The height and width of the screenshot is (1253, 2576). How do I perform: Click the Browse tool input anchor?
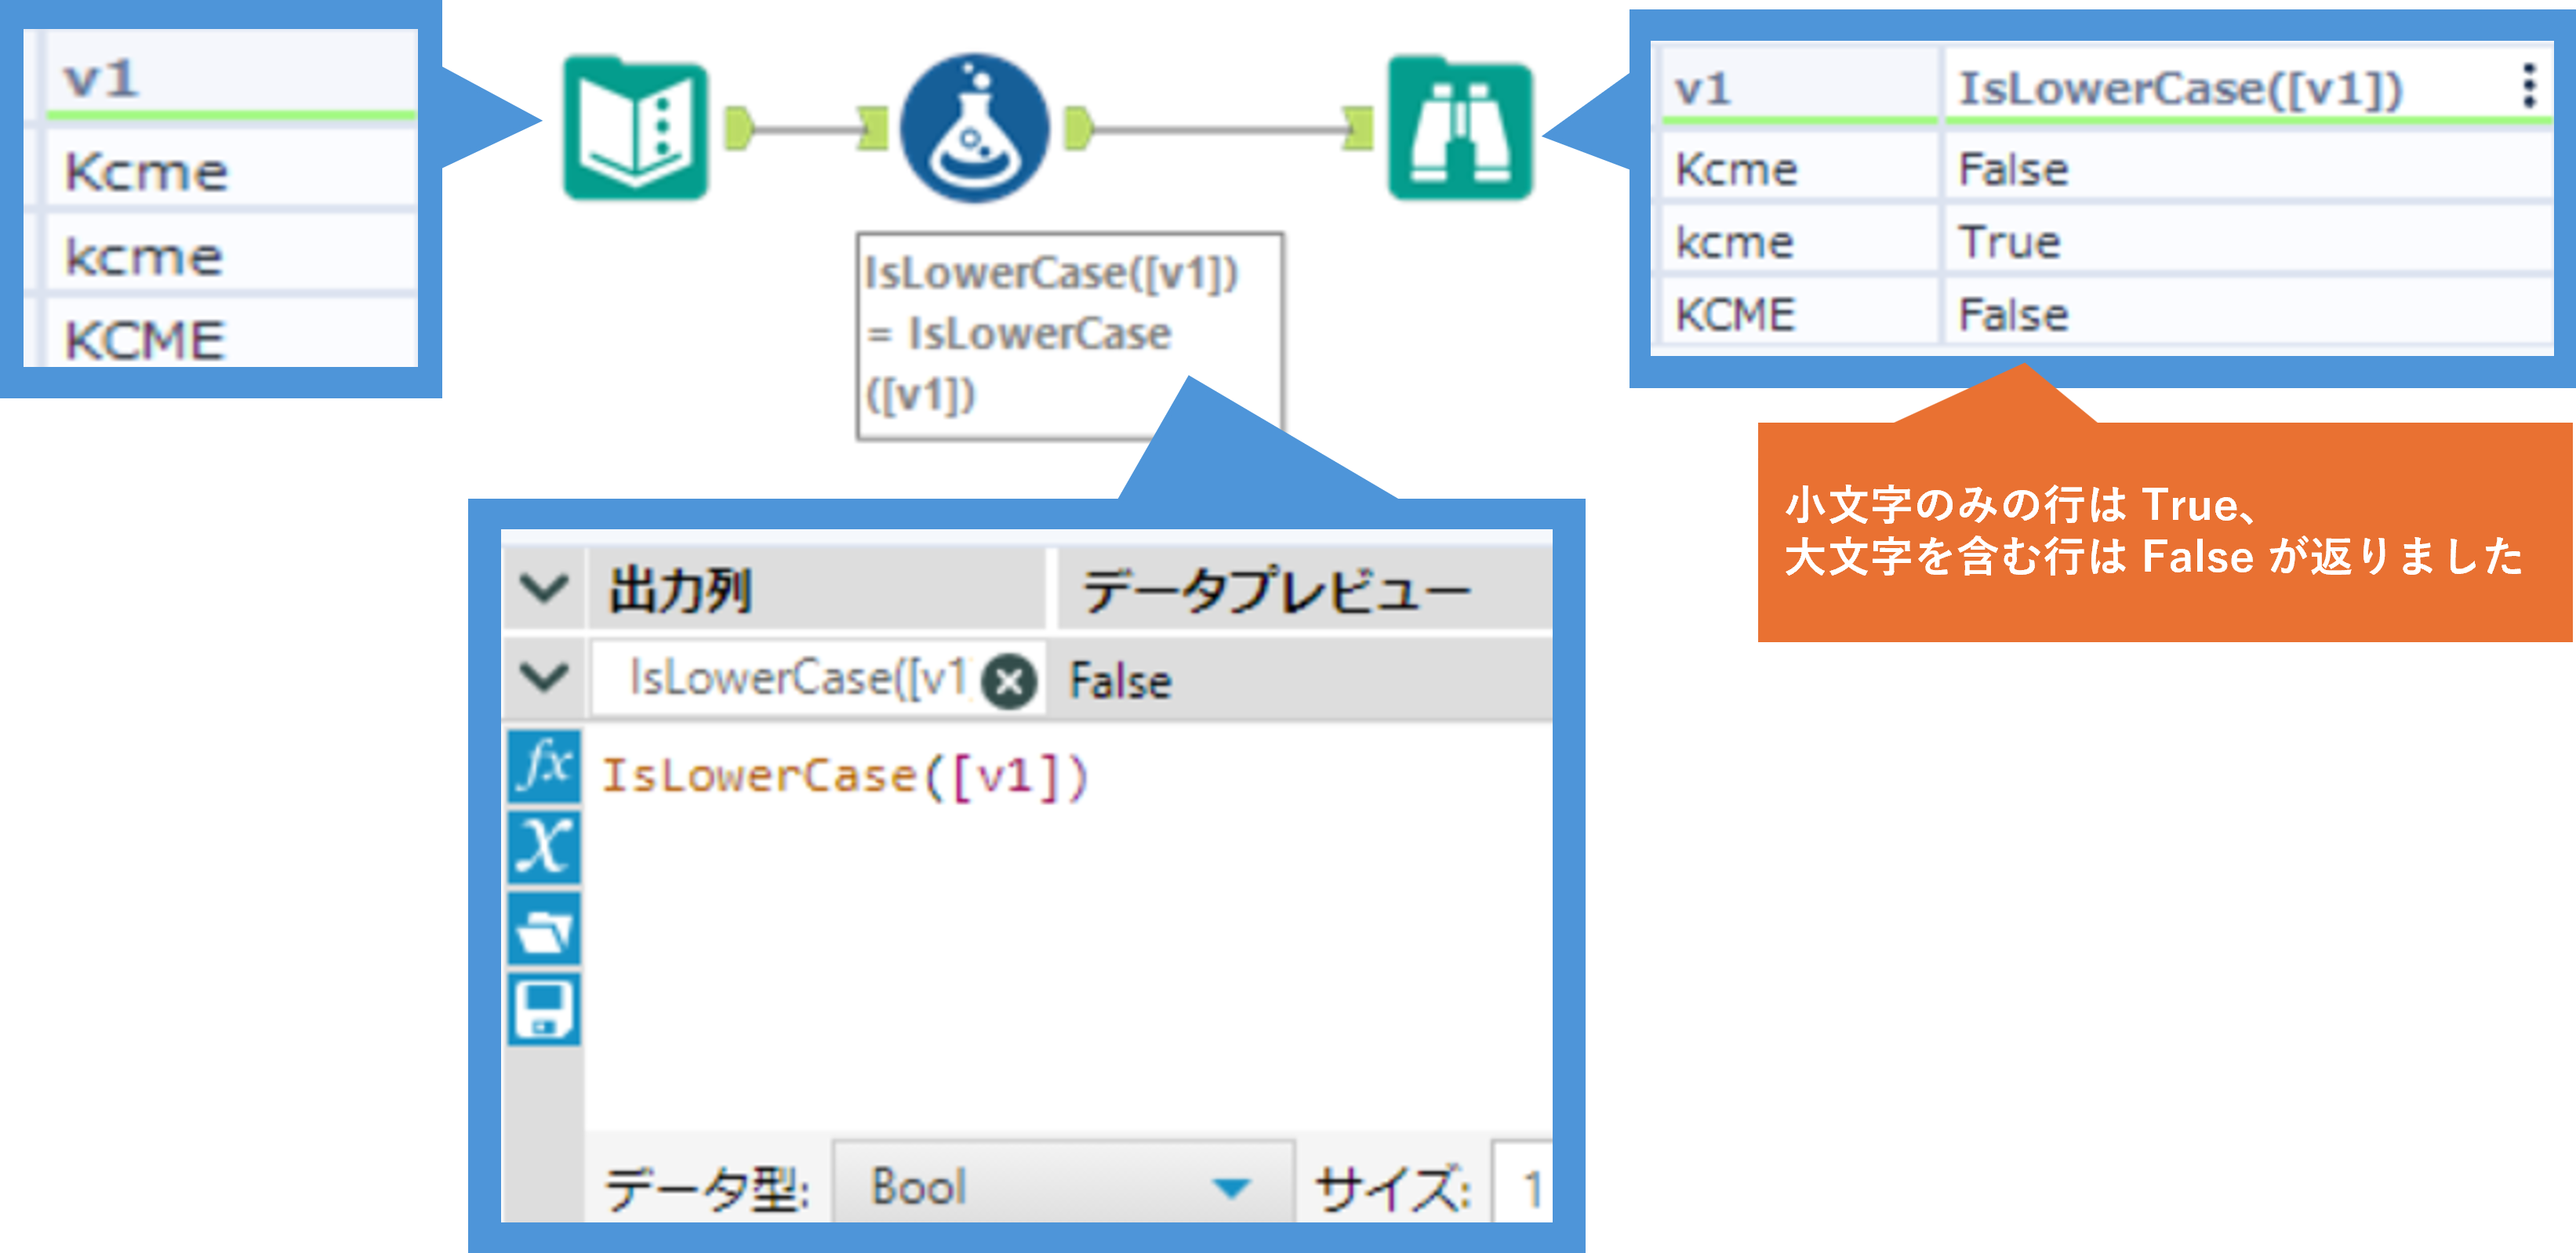(x=1358, y=130)
